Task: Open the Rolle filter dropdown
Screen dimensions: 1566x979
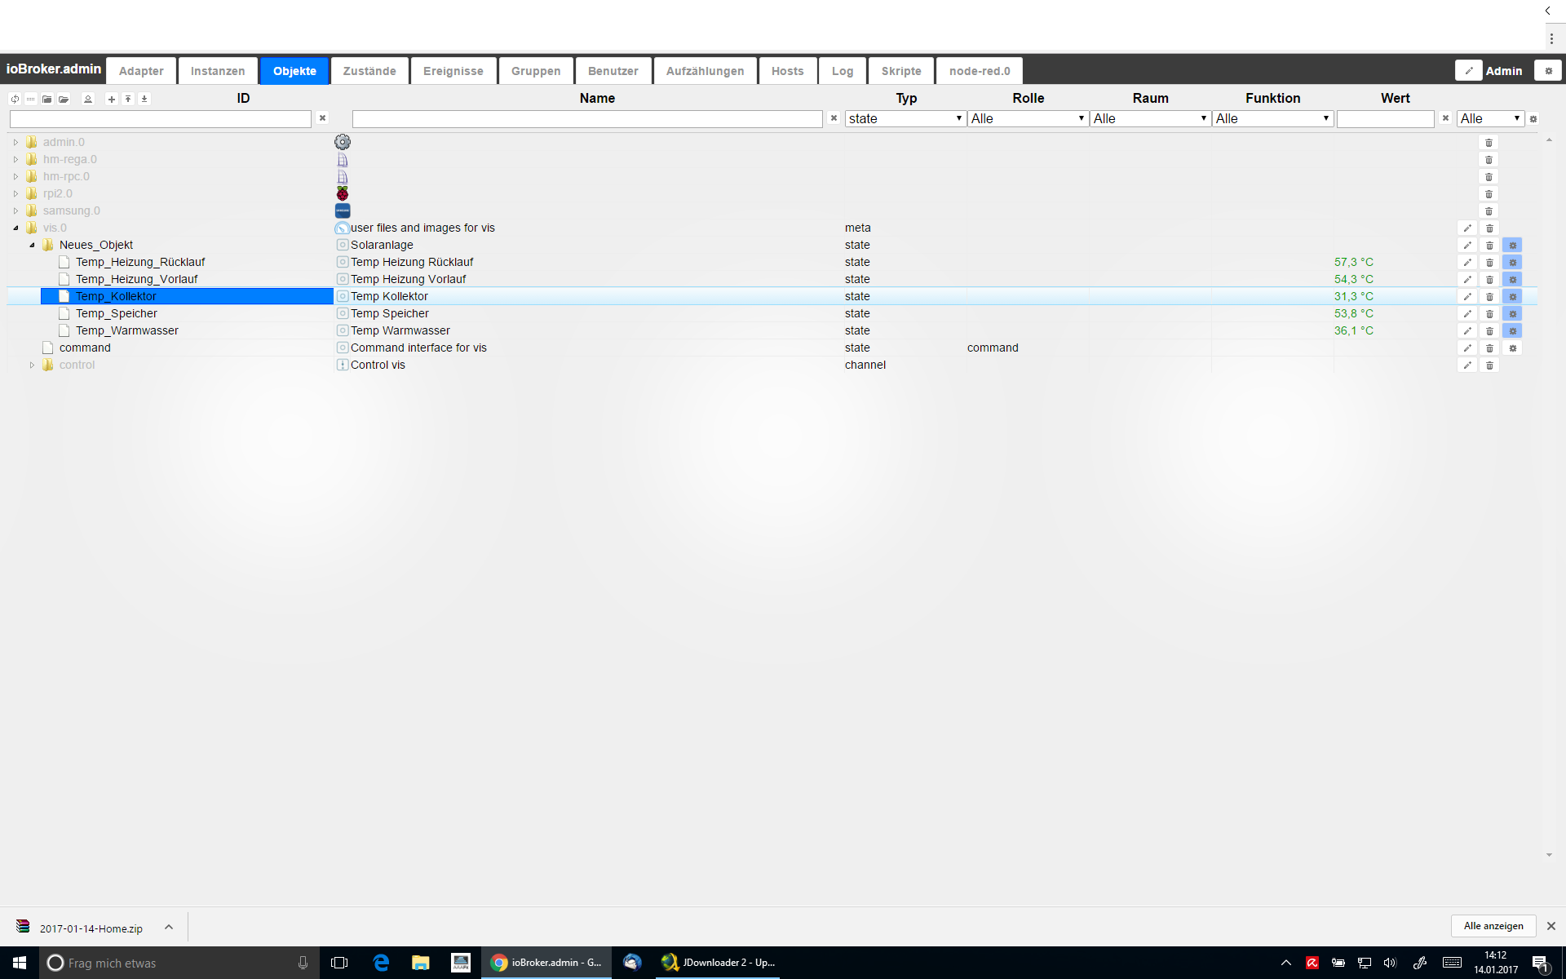Action: pyautogui.click(x=1027, y=118)
